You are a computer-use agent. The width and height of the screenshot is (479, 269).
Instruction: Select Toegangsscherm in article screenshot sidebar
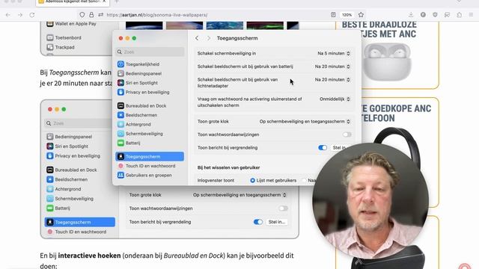80,222
